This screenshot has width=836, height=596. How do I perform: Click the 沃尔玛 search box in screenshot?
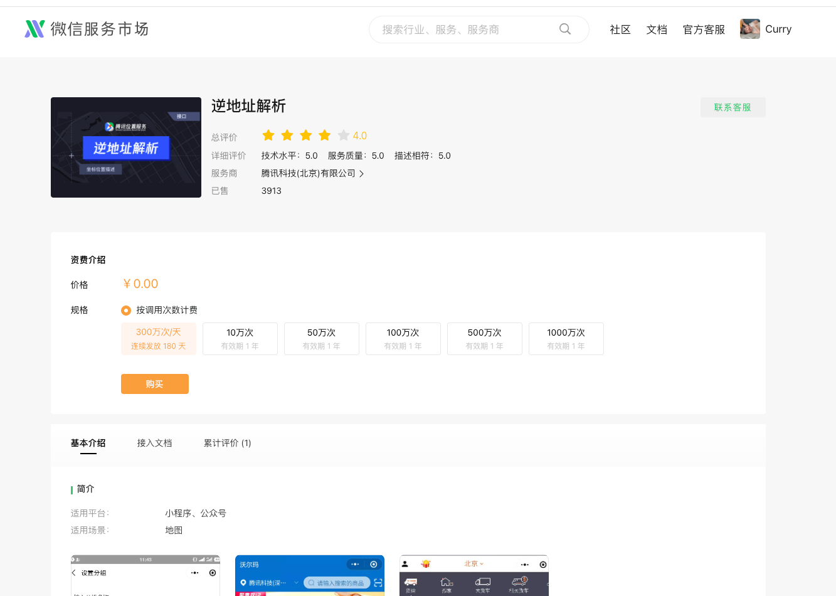coord(337,583)
